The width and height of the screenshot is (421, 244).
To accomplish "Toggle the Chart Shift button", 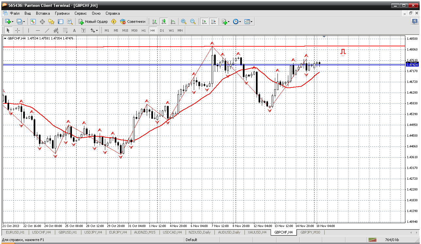I will pos(213,22).
